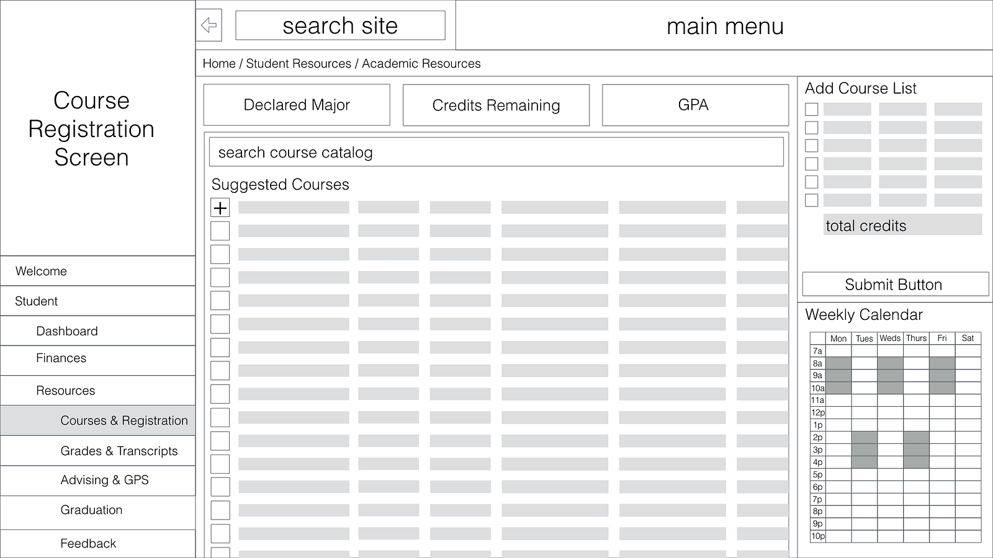Viewport: 993px width, 558px height.
Task: Select the Monday 8a calendar block
Action: [x=838, y=363]
